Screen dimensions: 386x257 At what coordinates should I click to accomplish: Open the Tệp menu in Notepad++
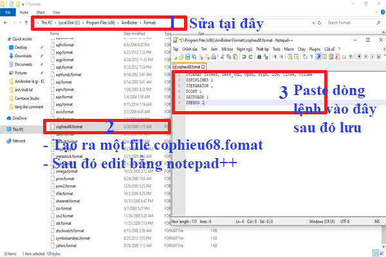[175, 49]
